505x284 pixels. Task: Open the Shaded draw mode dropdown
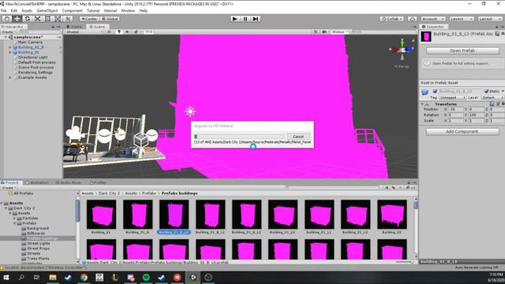(84, 32)
